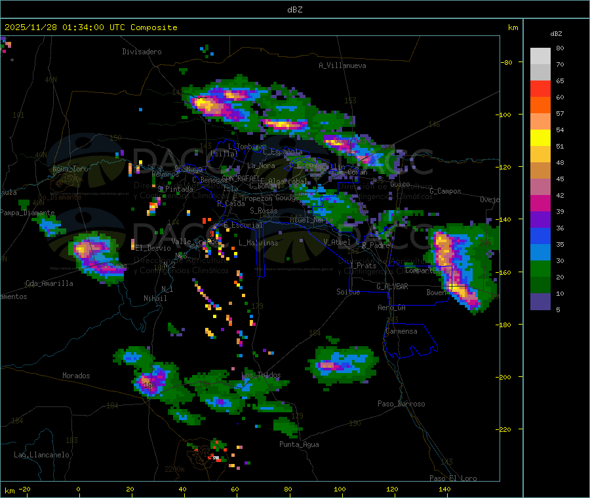This screenshot has width=590, height=498.
Task: Click the Soitue location label
Action: [348, 292]
